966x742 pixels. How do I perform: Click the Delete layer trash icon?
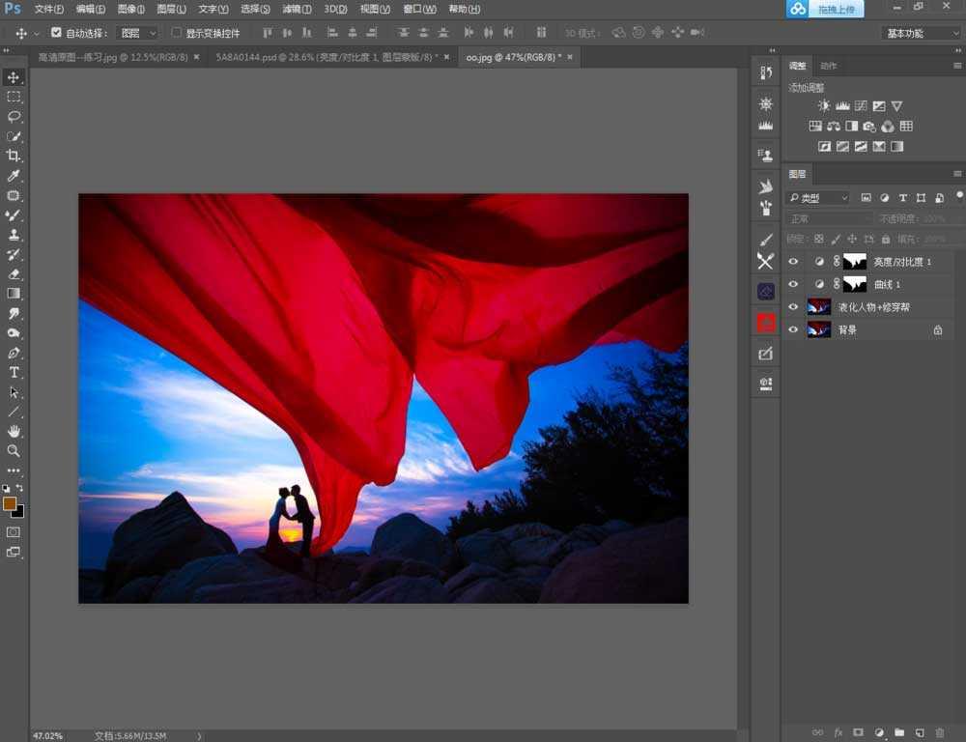pyautogui.click(x=940, y=732)
